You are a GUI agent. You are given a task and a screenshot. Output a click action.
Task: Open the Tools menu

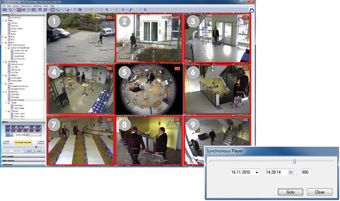coord(46,6)
